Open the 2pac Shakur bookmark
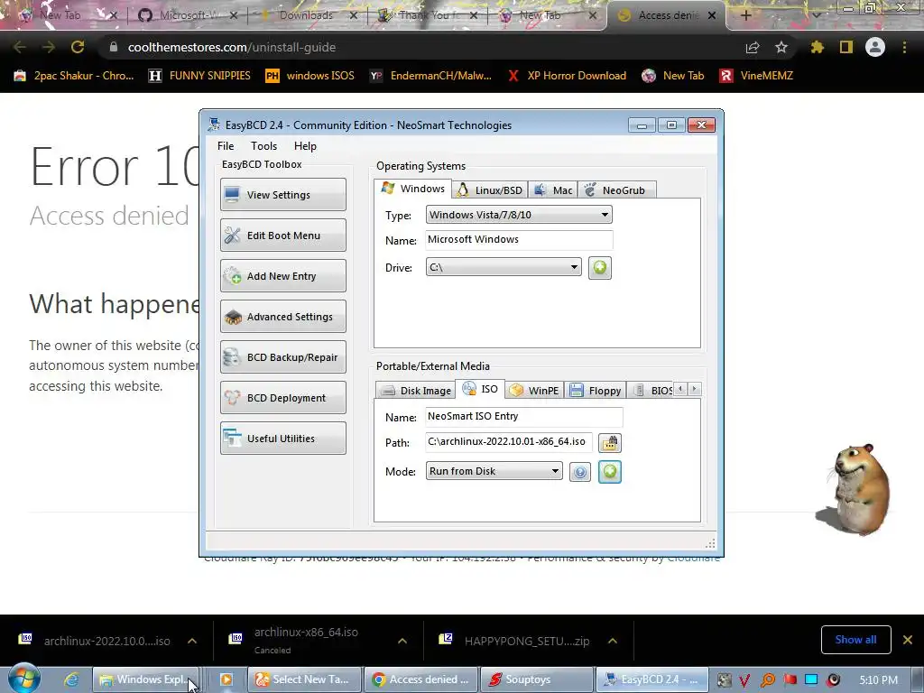 pyautogui.click(x=74, y=76)
